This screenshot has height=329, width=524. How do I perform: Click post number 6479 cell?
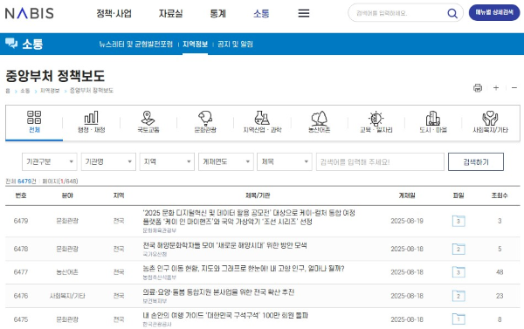[21, 221]
